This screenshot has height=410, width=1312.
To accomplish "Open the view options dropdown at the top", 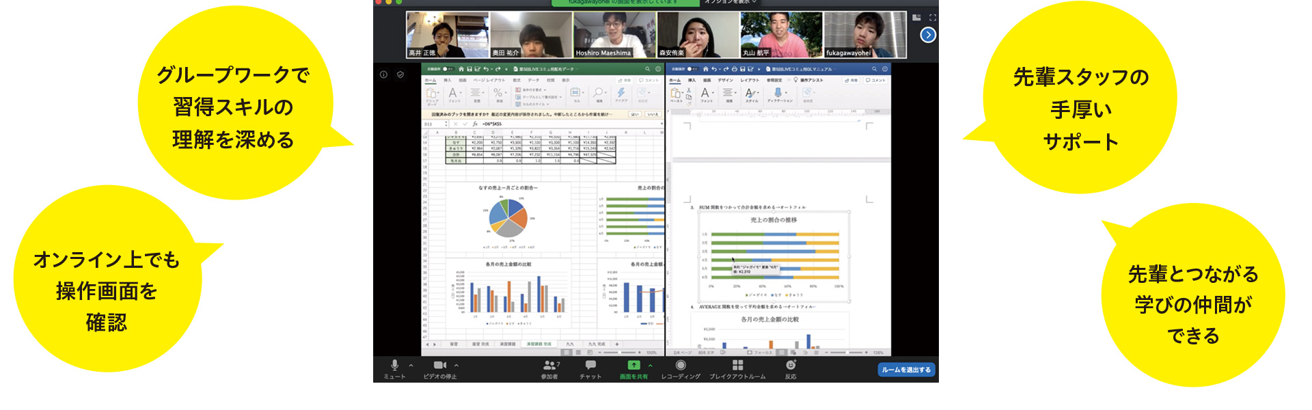I will coord(730,2).
